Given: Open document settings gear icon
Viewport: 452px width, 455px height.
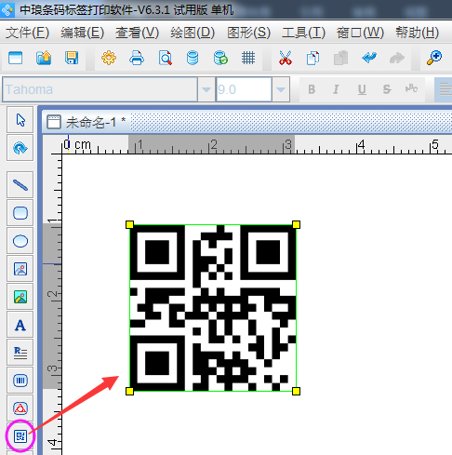Looking at the screenshot, I should pyautogui.click(x=109, y=58).
